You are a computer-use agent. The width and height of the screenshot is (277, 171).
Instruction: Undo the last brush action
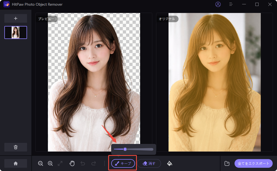(83, 163)
